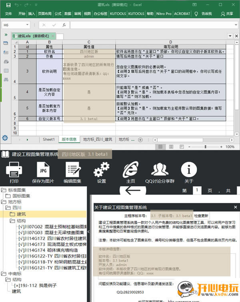Screen dimensions: 240x302
Task: Switch to Sheet1 tab
Action: click(49, 139)
